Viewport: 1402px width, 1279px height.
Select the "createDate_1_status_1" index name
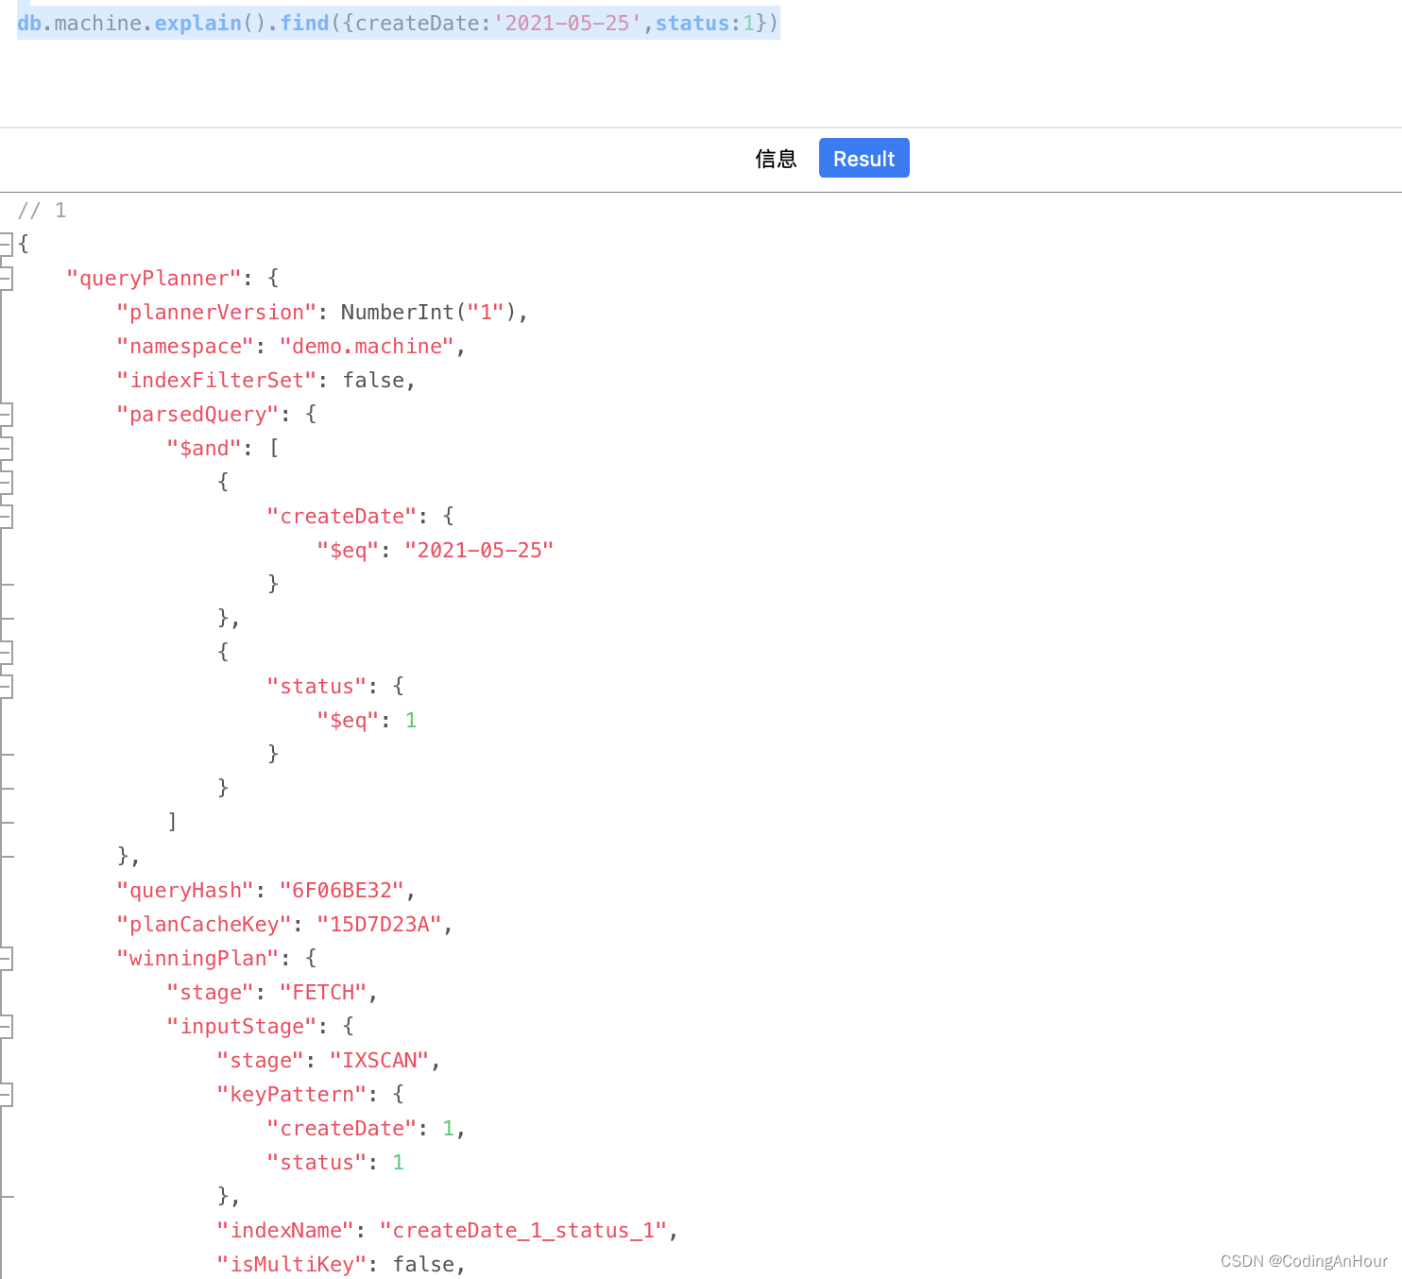tap(523, 1230)
